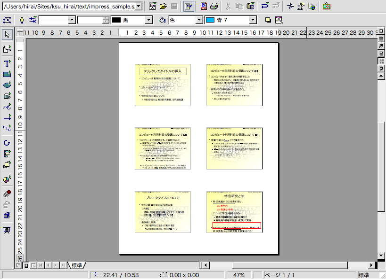The image size is (386, 279).
Task: Open the Insert chart tool
Action: click(7, 179)
